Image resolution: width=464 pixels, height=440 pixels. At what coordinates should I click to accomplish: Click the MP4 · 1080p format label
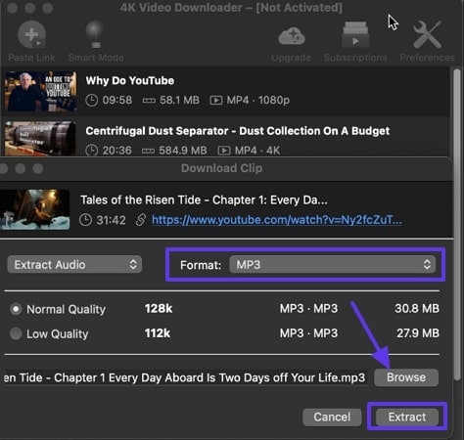(258, 100)
